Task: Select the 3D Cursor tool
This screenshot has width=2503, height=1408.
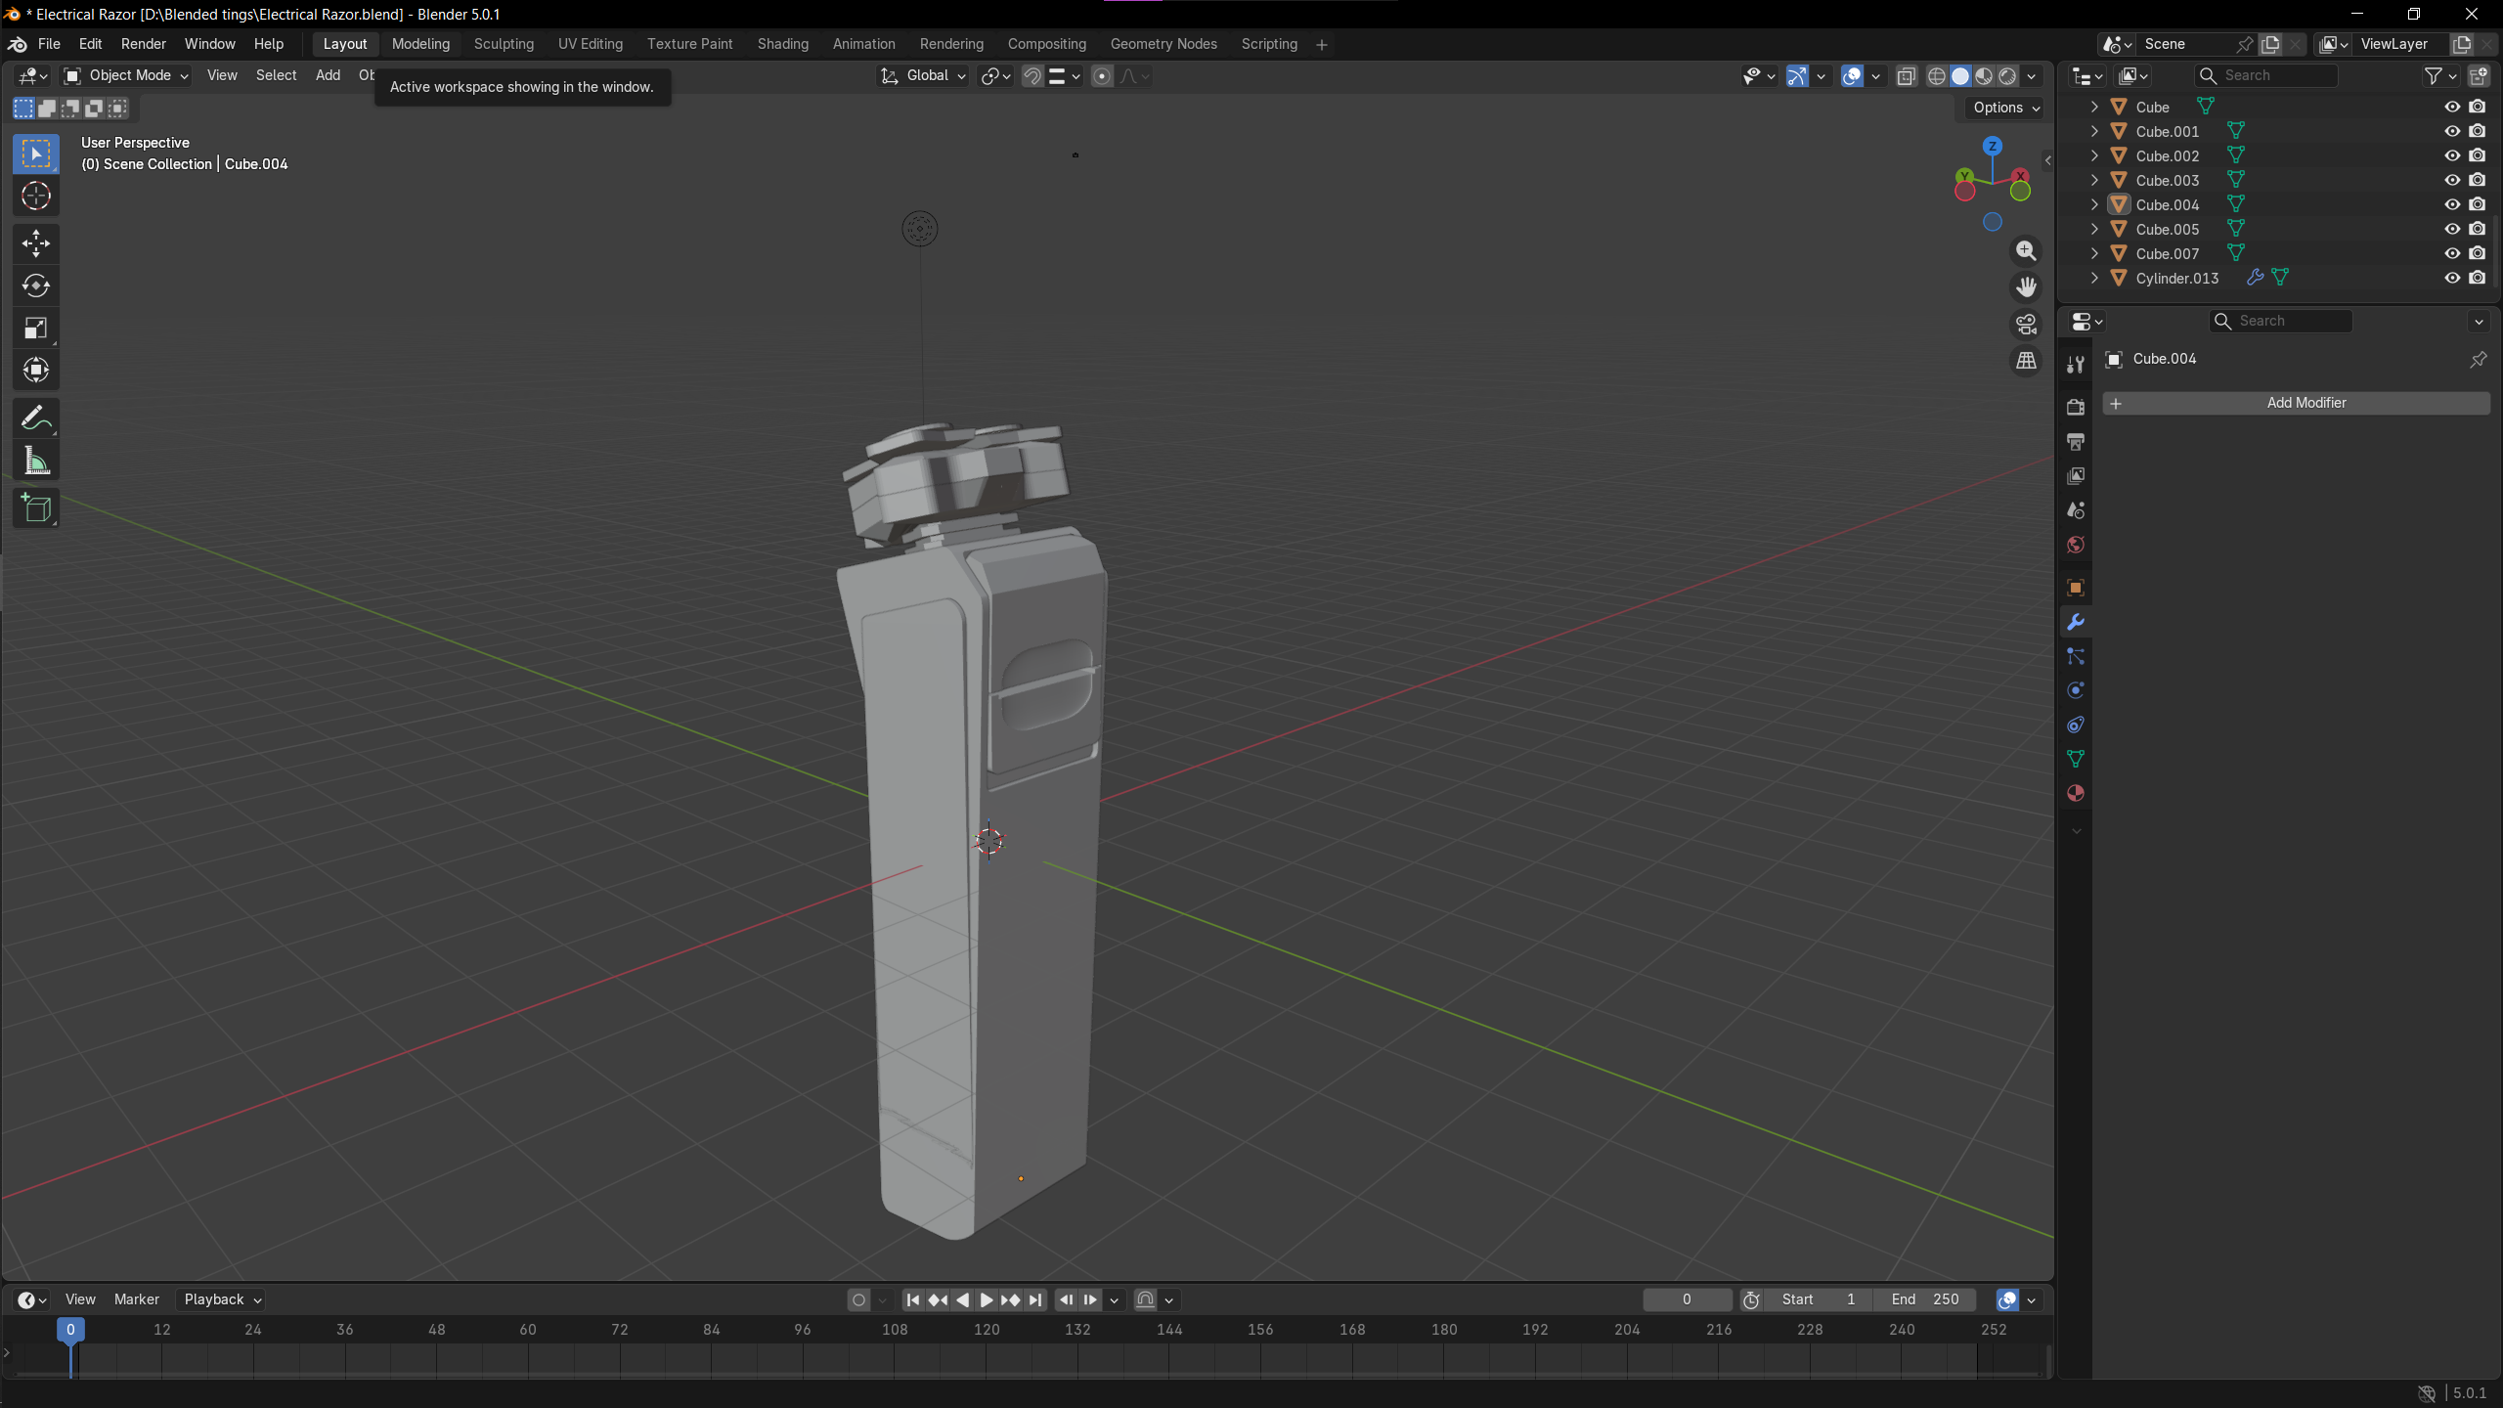Action: click(36, 197)
